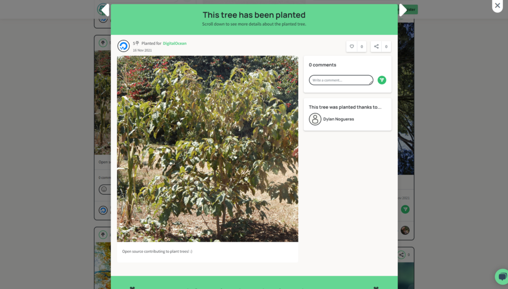Click the background DigitalOcean avatar at left

[x=103, y=211]
